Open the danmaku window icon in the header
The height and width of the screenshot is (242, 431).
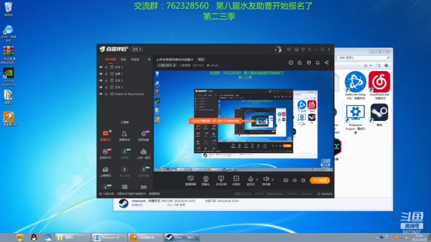click(291, 62)
